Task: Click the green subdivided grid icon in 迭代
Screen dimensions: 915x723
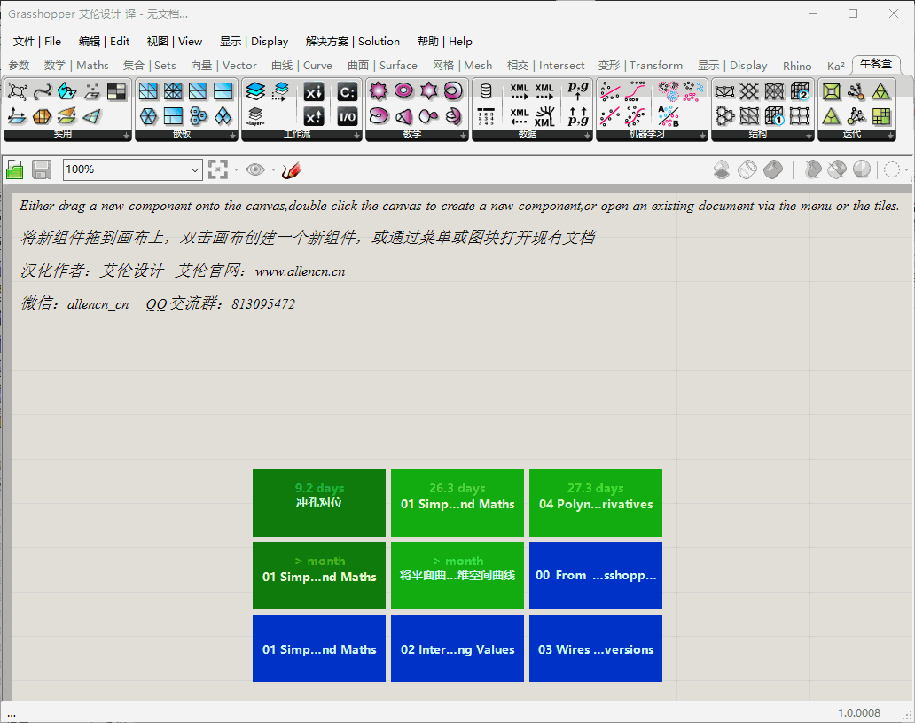Action: coord(881,116)
